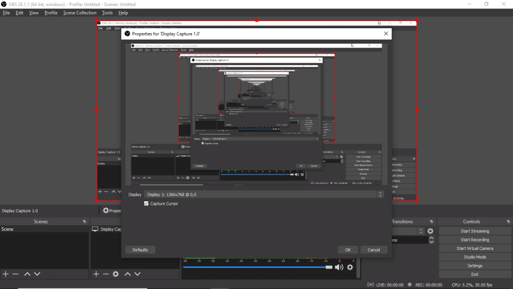The width and height of the screenshot is (513, 289).
Task: Pop out the Scenes dock panel
Action: coord(84,222)
